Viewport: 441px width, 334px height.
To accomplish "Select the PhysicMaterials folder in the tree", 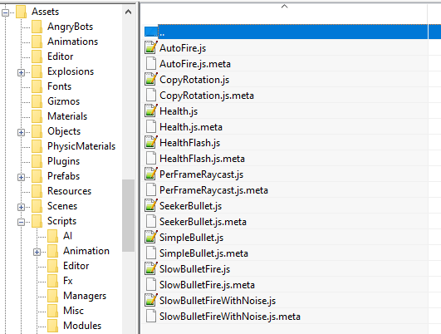I will [81, 146].
